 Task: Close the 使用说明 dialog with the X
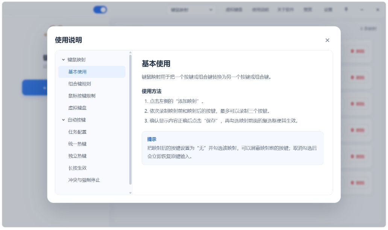[327, 40]
